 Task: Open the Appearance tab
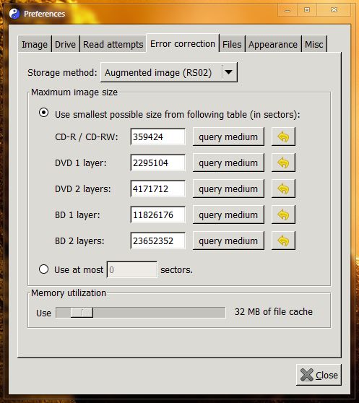pos(273,44)
